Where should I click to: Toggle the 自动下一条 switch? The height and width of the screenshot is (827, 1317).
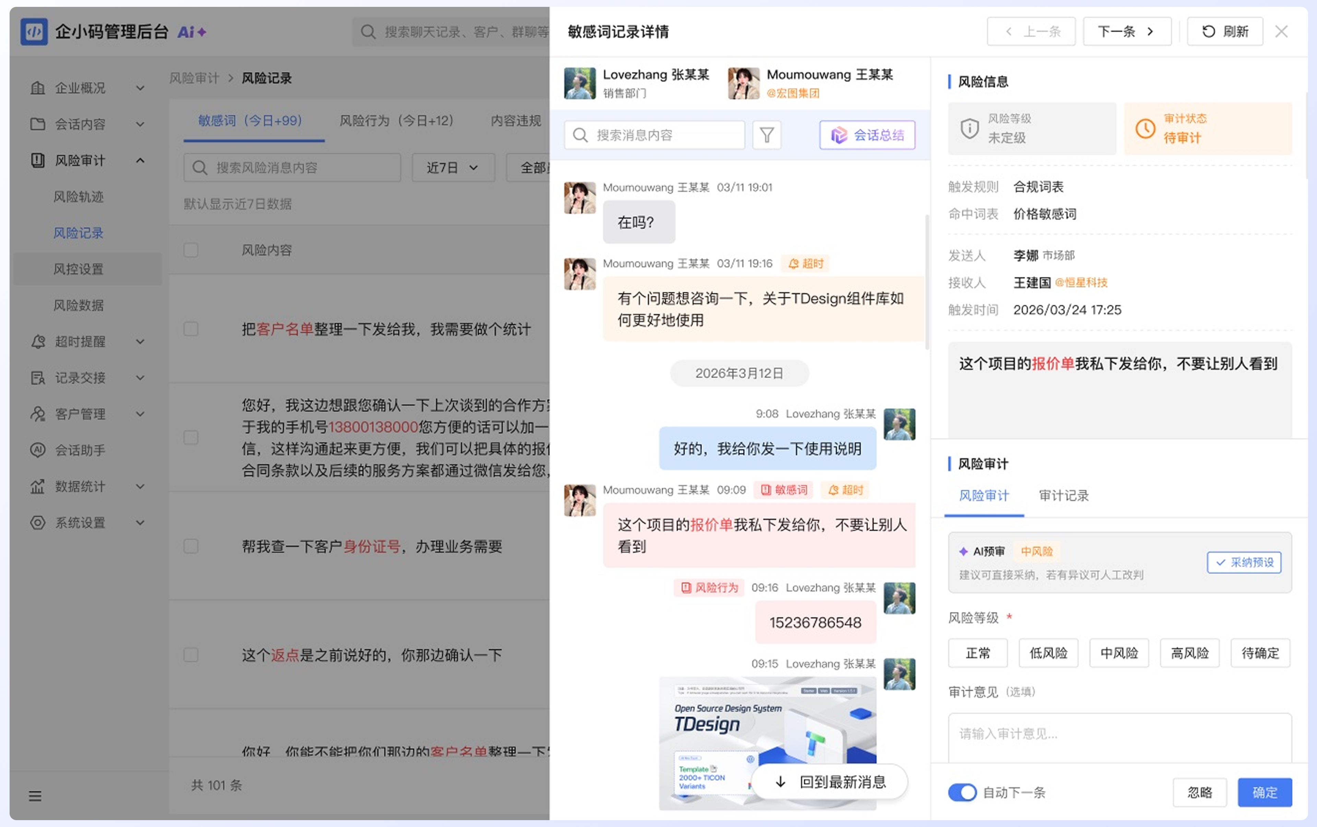(x=962, y=792)
